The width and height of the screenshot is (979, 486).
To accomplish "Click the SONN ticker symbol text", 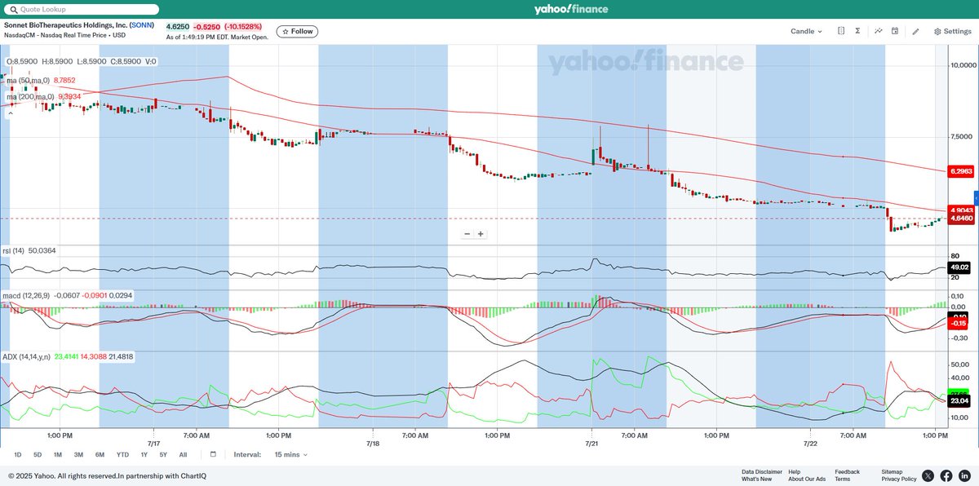I will pyautogui.click(x=141, y=25).
